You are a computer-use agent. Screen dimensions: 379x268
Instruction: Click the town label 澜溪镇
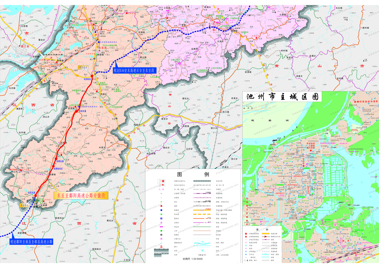(x=20, y=109)
